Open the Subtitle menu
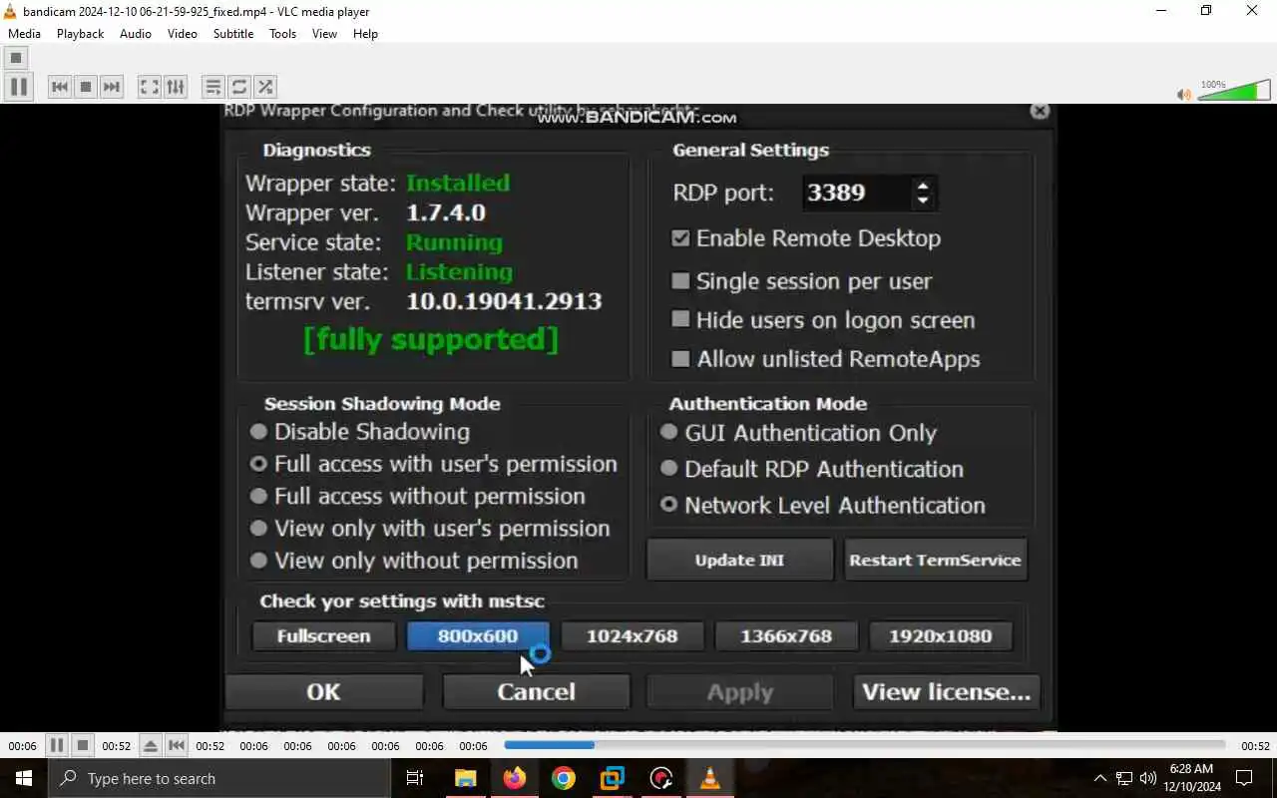The width and height of the screenshot is (1277, 798). (x=232, y=33)
